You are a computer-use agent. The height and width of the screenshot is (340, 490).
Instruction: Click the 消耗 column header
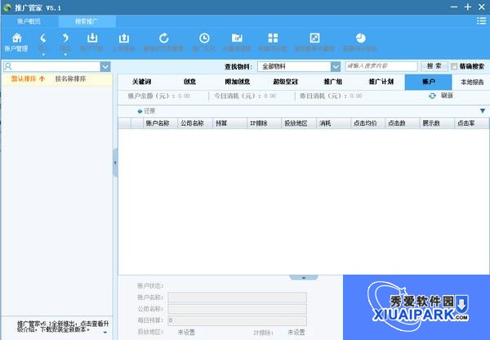point(333,123)
